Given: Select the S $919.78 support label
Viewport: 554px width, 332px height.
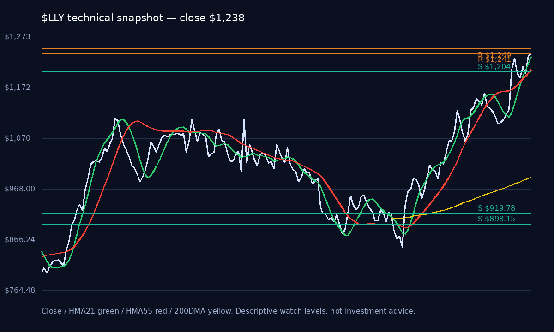Looking at the screenshot, I should point(496,208).
